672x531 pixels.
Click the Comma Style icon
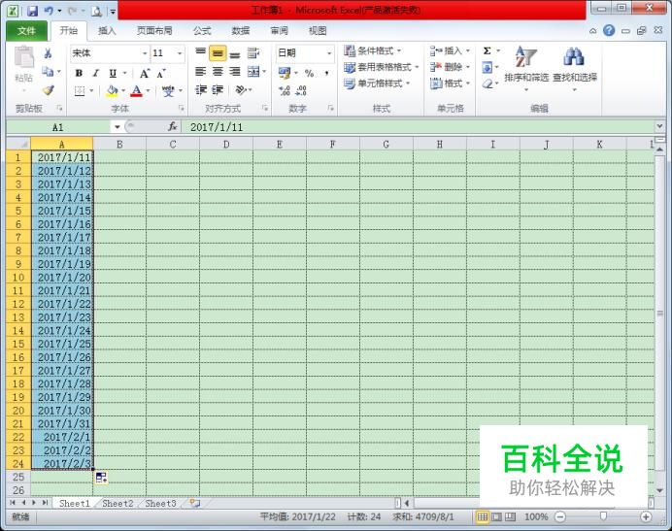click(x=326, y=73)
